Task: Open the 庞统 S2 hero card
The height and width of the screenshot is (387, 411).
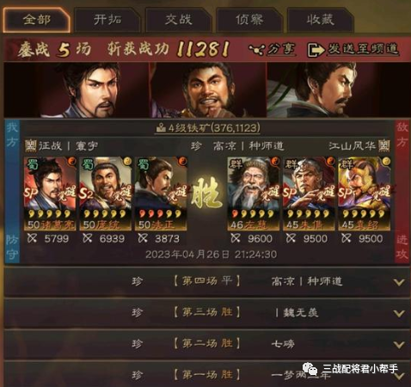Action: (x=105, y=193)
